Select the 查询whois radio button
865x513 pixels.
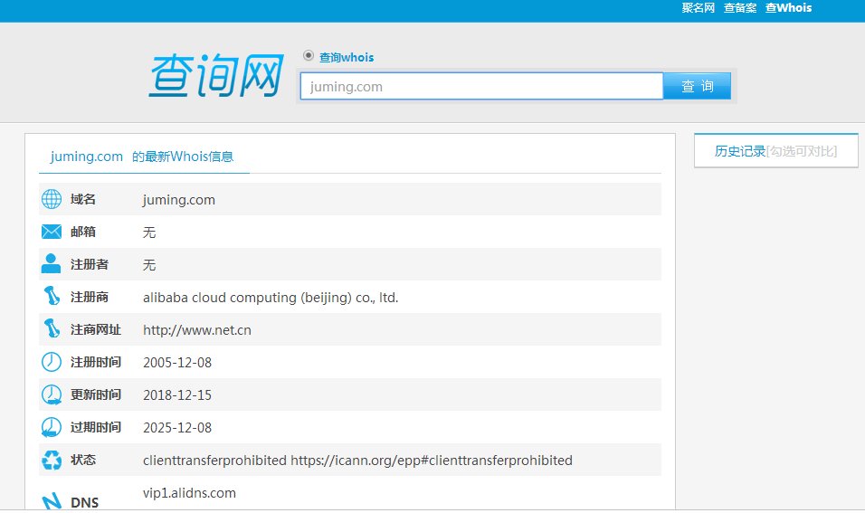click(309, 56)
